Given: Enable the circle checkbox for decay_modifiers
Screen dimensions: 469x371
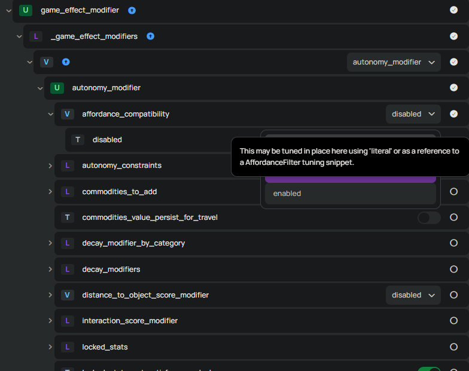Looking at the screenshot, I should [x=453, y=269].
